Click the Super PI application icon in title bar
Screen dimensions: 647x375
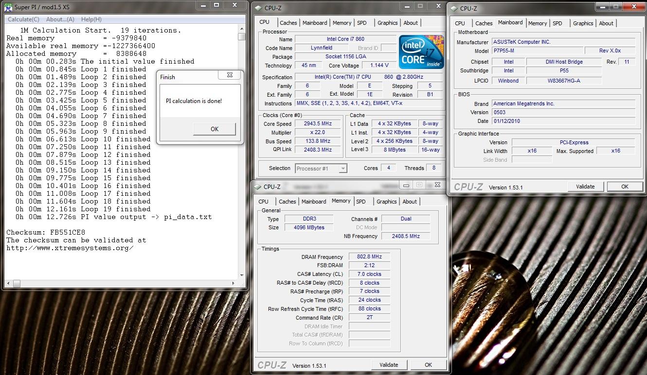8,7
